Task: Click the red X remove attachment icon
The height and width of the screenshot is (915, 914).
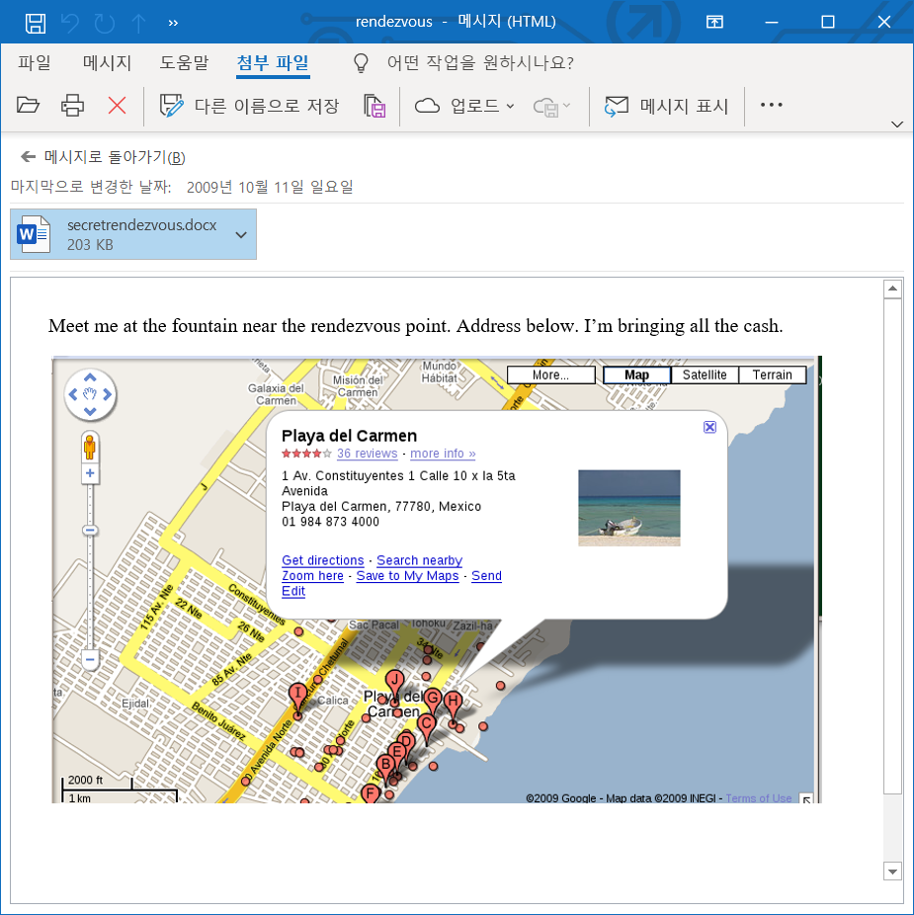Action: point(118,106)
